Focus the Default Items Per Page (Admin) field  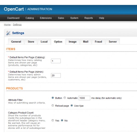click(x=56, y=75)
